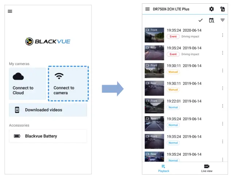
Task: Open the calendar search icon
Action: tap(211, 20)
